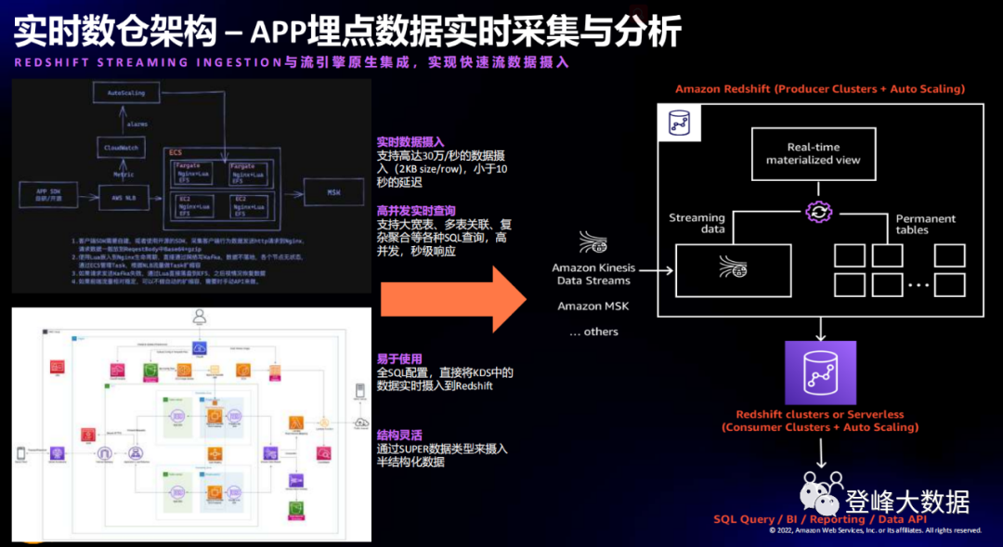Click the Streaming data rectangle in Redshift
The width and height of the screenshot is (1003, 547).
coord(733,270)
